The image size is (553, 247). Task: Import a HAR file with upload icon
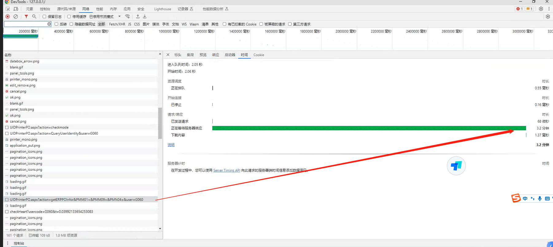[x=138, y=17]
